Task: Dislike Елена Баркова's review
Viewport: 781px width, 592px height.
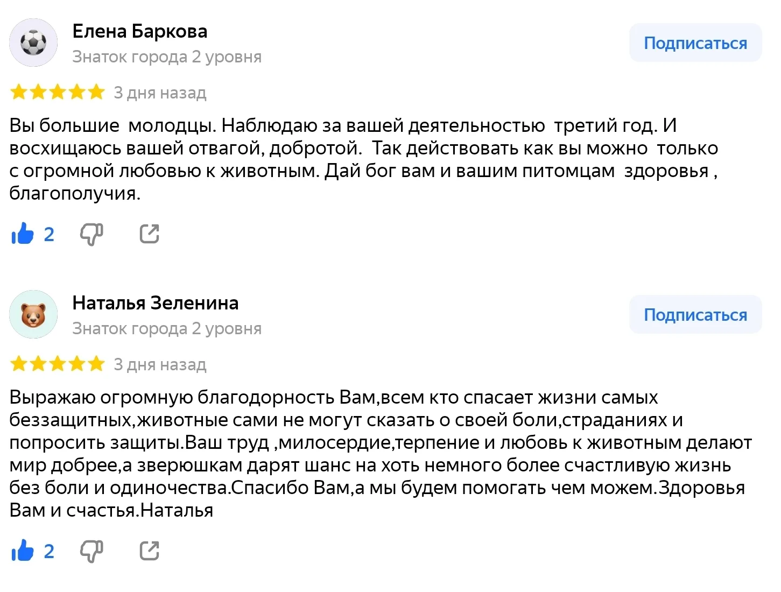Action: coord(92,234)
